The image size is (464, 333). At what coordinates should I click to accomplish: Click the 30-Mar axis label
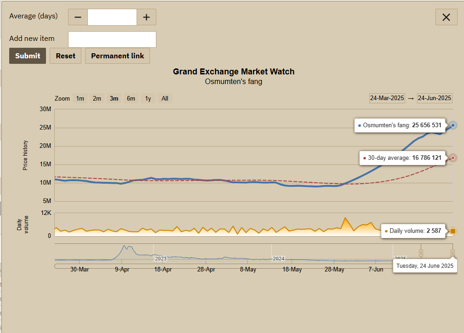[x=80, y=270]
